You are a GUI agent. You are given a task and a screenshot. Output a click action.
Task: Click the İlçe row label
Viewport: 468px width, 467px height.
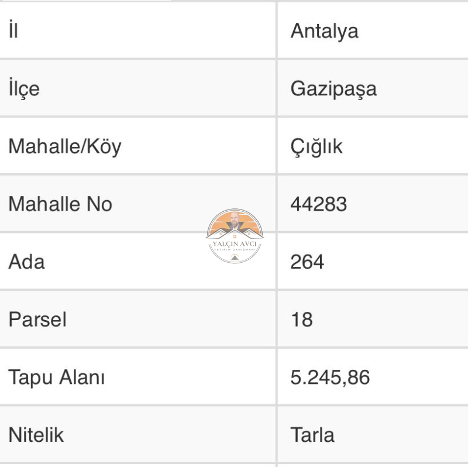(x=24, y=88)
